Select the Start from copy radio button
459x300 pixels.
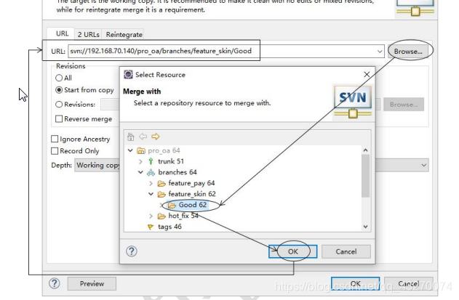59,90
